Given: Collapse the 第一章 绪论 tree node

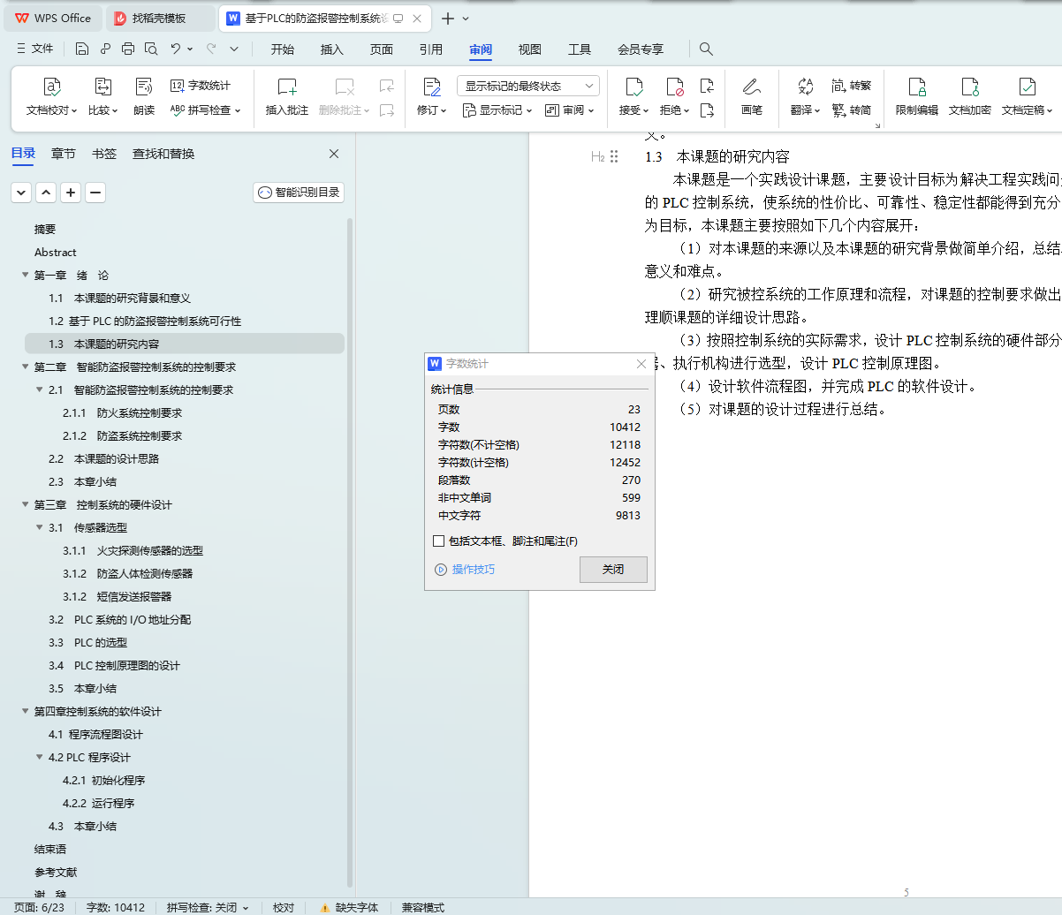Looking at the screenshot, I should pos(26,276).
